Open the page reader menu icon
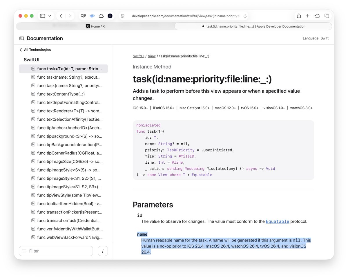 123,16
